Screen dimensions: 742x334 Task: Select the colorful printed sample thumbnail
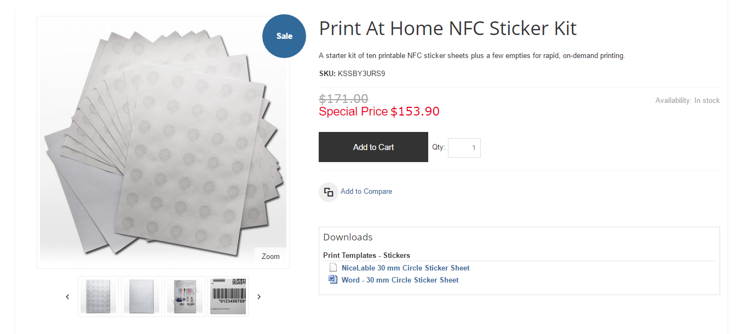(x=185, y=296)
